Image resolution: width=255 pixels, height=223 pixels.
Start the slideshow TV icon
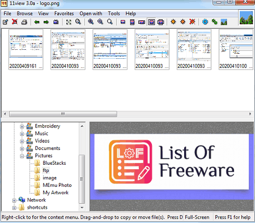click(x=56, y=22)
